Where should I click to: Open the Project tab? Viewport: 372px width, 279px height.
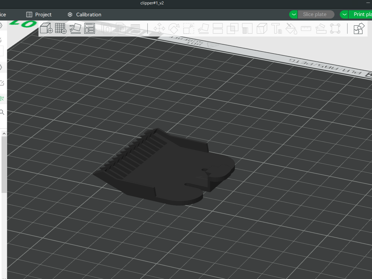(x=39, y=14)
